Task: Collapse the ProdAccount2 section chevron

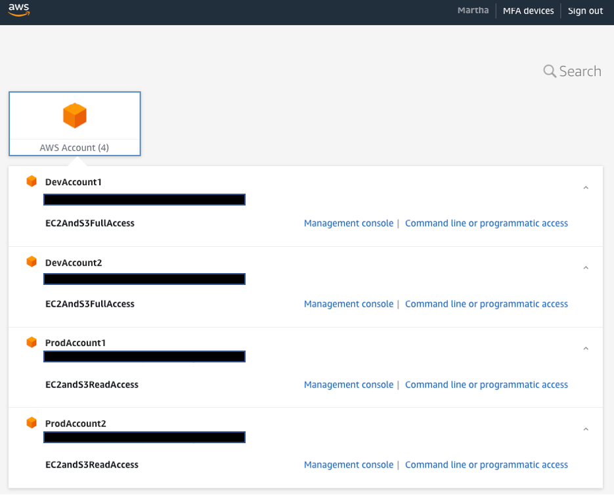Action: tap(586, 429)
